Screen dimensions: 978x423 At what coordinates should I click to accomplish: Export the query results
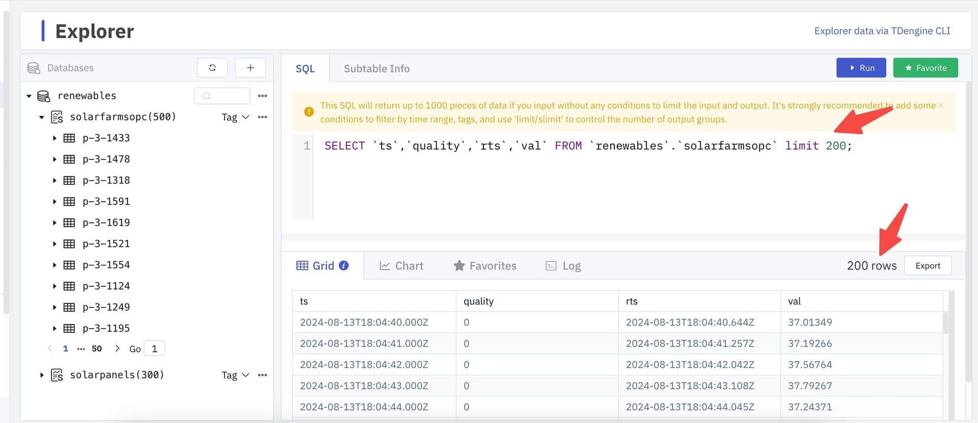point(928,266)
